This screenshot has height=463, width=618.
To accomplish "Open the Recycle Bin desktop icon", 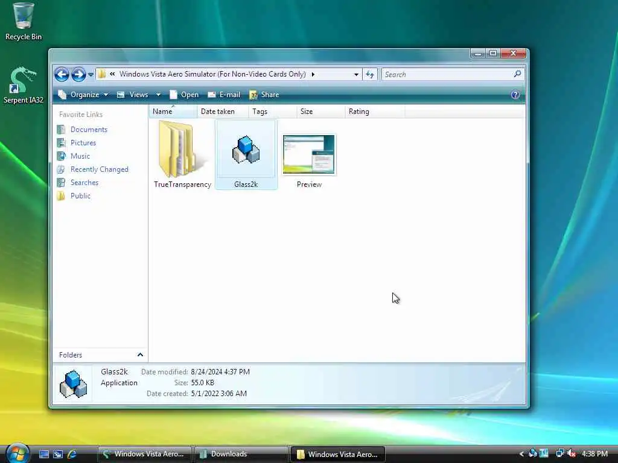I will (24, 22).
